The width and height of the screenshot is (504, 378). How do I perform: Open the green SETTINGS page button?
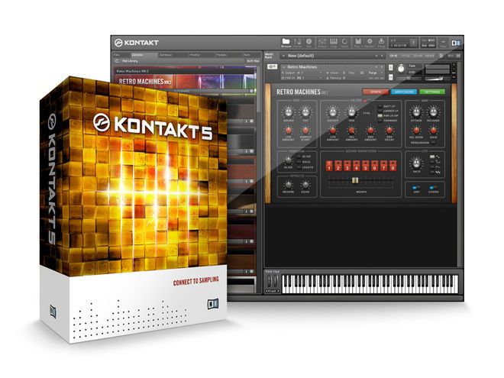[x=432, y=92]
